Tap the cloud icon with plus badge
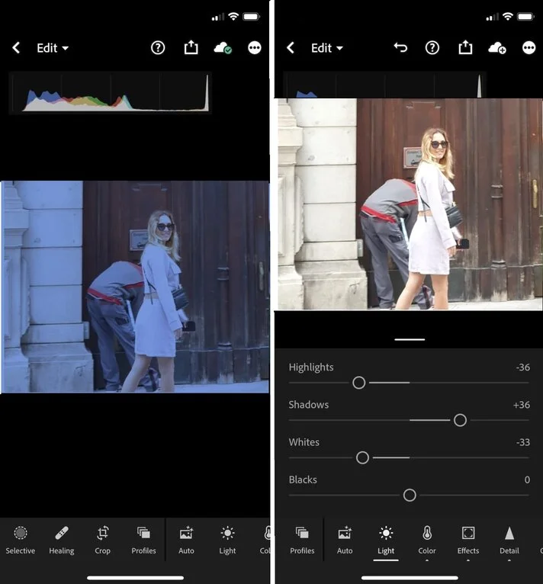This screenshot has height=584, width=543. pyautogui.click(x=497, y=48)
